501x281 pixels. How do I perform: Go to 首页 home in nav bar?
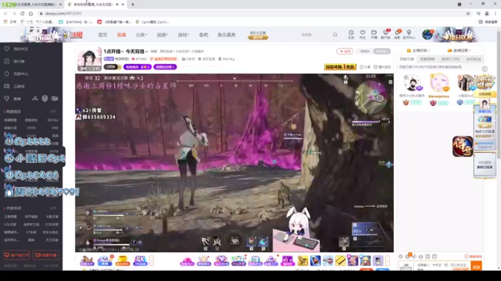pos(103,35)
